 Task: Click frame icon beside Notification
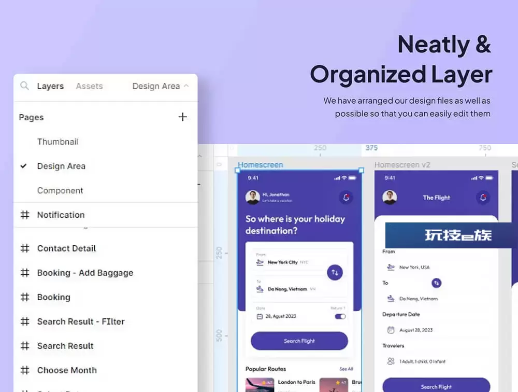tap(25, 215)
